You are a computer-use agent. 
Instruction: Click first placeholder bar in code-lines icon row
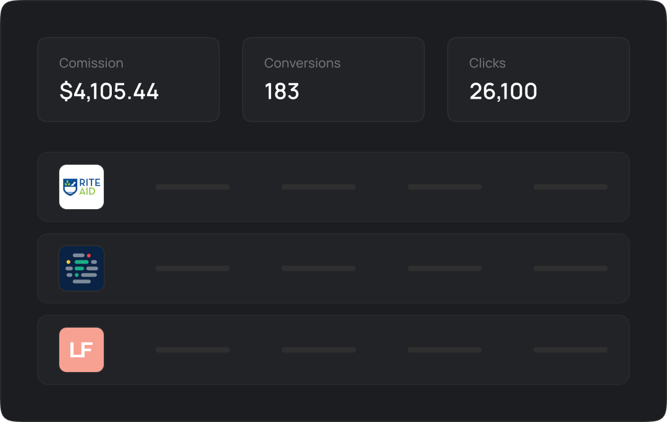click(193, 268)
